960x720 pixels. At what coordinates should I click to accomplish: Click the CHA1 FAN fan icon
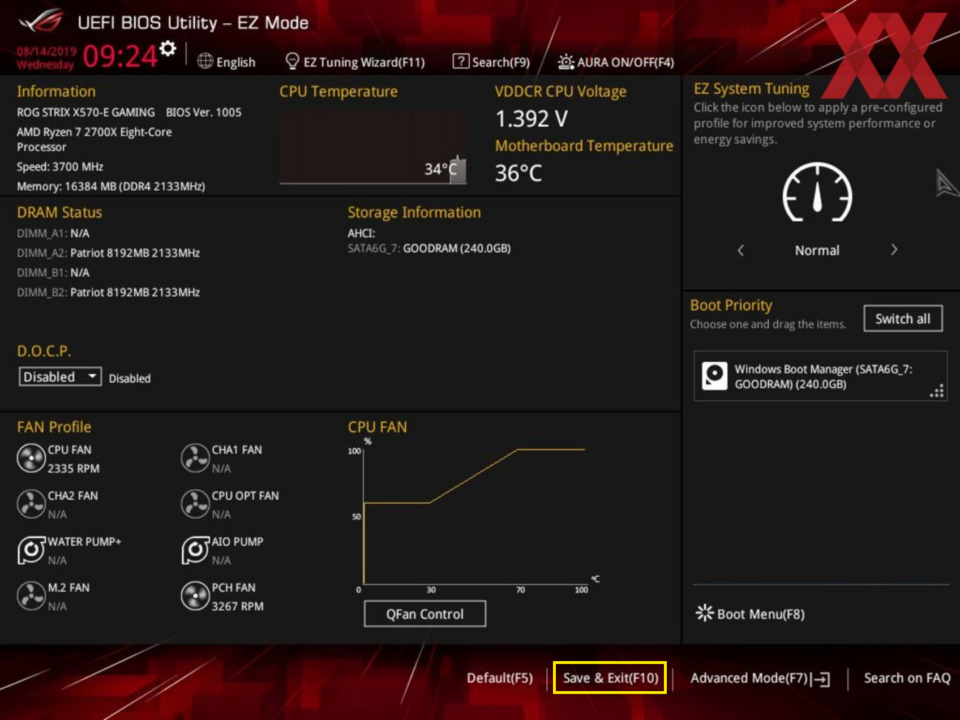tap(195, 458)
